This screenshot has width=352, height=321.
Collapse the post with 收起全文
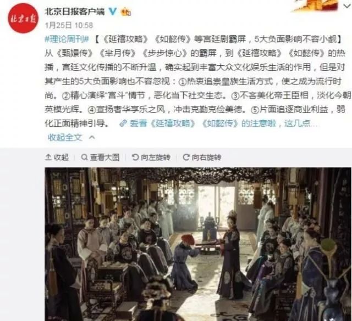(x=65, y=137)
